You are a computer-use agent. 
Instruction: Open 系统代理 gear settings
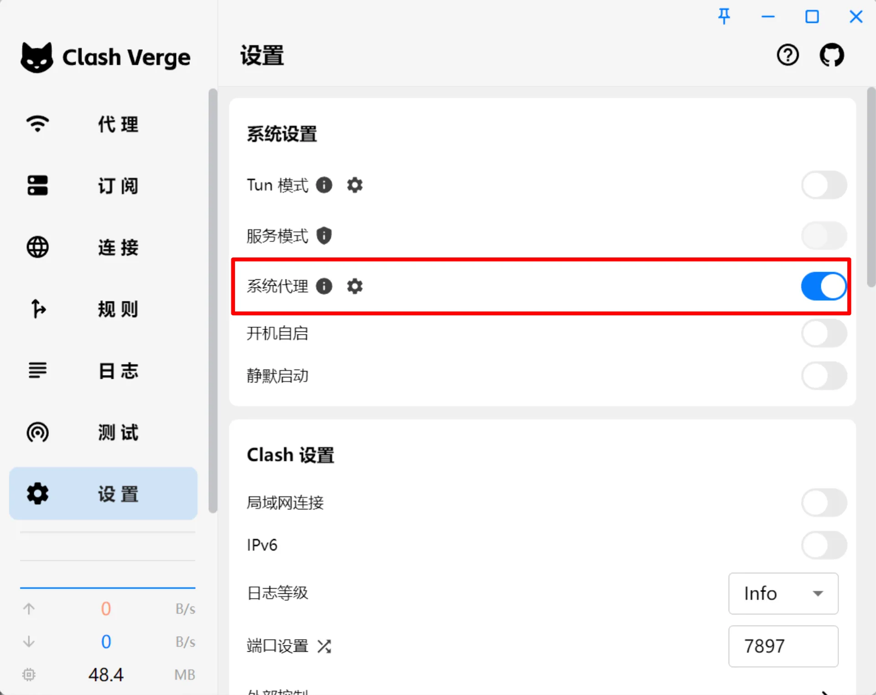[355, 286]
